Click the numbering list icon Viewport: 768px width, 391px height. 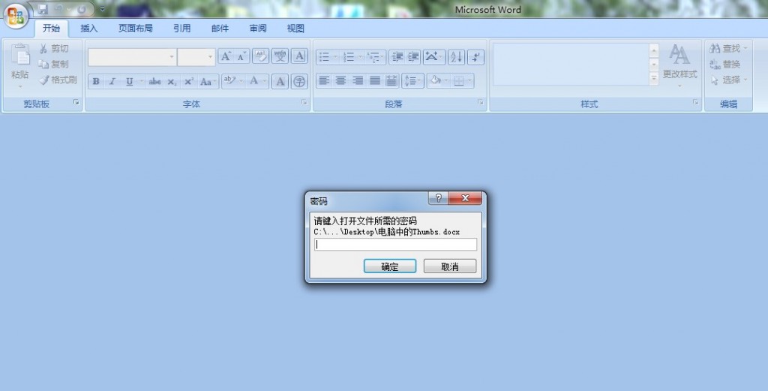(x=349, y=57)
